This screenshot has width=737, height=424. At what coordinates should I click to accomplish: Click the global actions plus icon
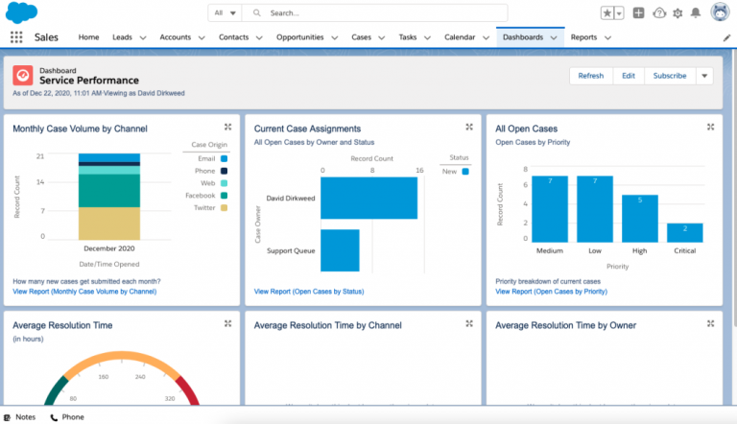coord(638,13)
